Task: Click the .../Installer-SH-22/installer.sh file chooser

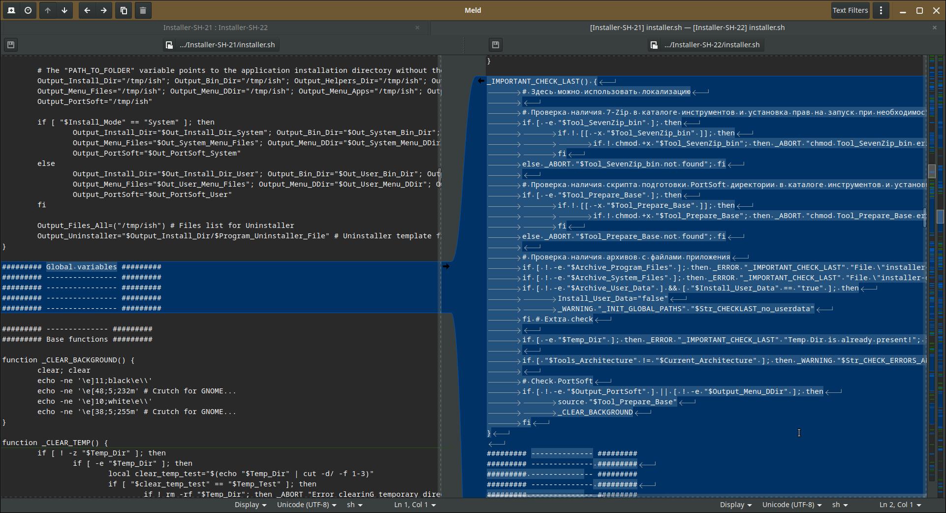Action: [705, 45]
